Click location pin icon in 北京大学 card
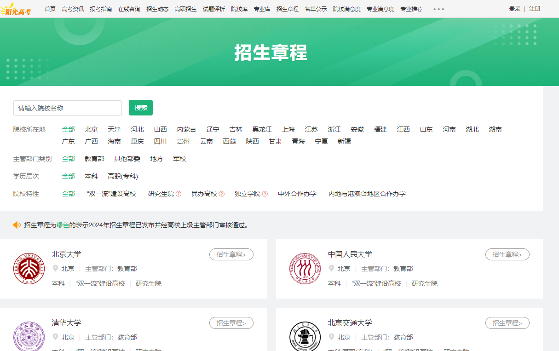 coord(56,268)
